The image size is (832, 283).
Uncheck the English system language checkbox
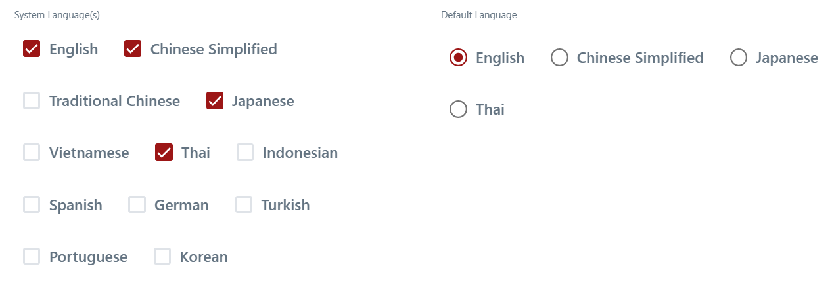point(32,49)
